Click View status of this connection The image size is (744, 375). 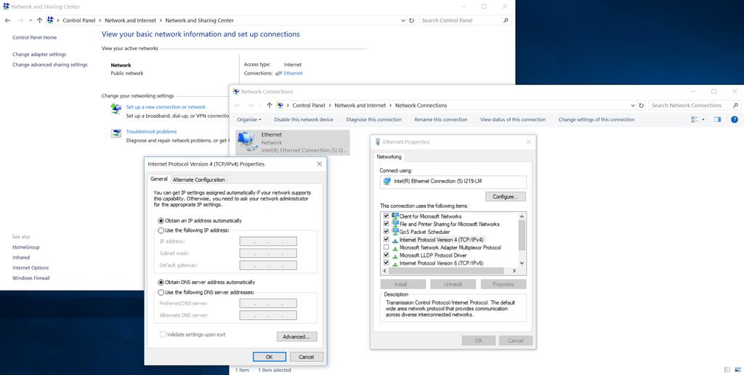(513, 120)
